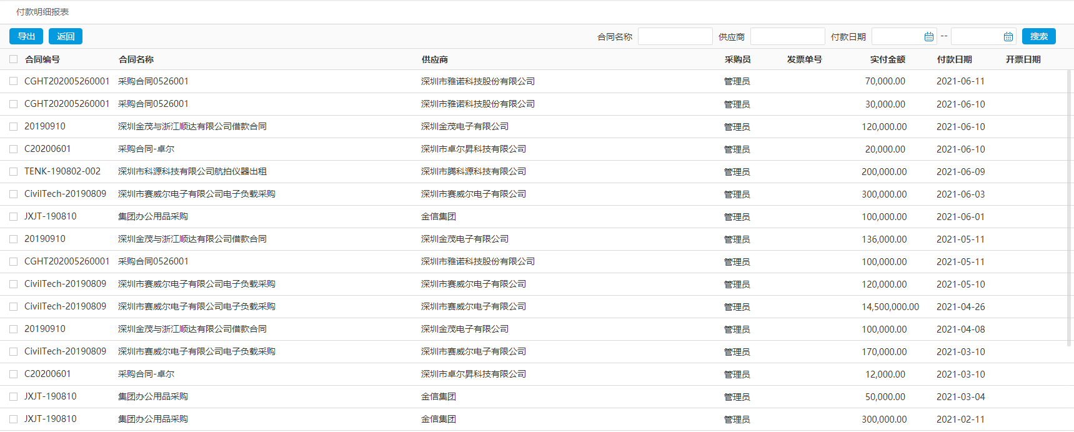Screen dimensions: 1074x432
Task: Click the 开票日期 column header
Action: click(x=1023, y=59)
